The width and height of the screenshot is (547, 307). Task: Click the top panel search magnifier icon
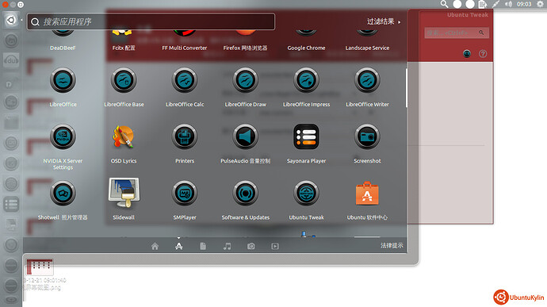[x=444, y=4]
